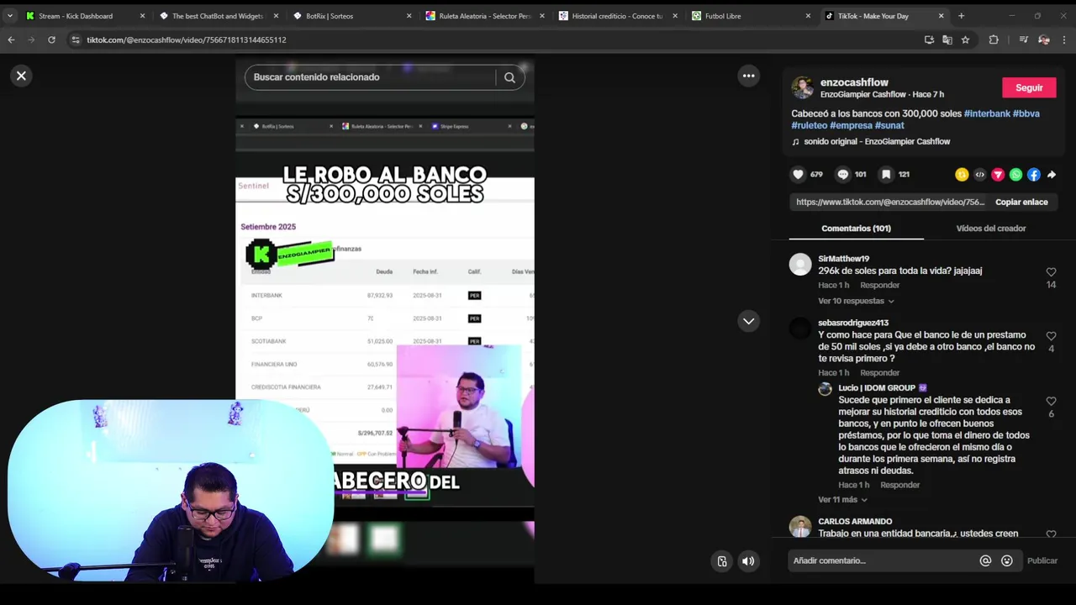Like sebasrodriguez413's comment
This screenshot has width=1076, height=605.
click(x=1051, y=336)
